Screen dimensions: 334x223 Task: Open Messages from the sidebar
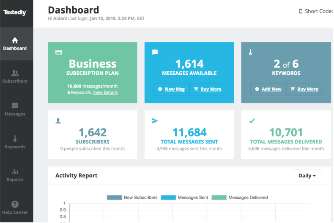[15, 109]
